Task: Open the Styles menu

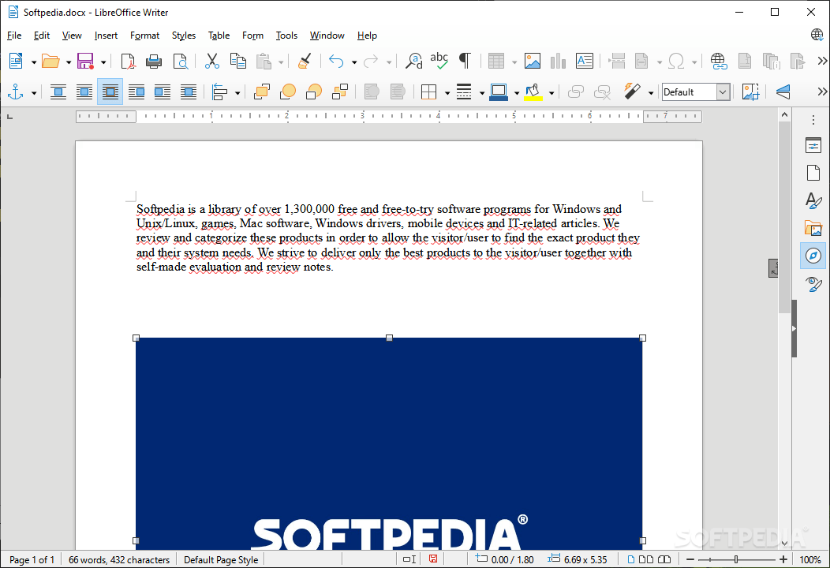Action: tap(184, 35)
